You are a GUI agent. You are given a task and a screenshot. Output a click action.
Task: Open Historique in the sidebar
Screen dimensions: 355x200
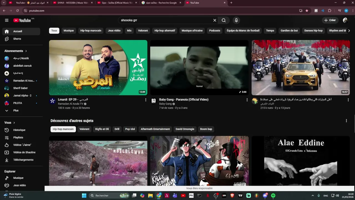click(21, 130)
